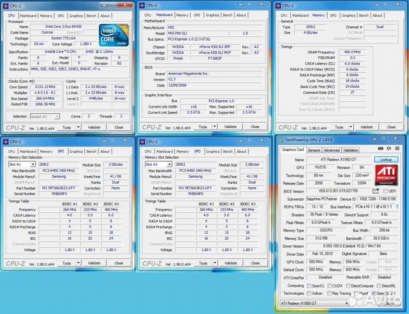Click Validate in the Memory timings window
This screenshot has height=314, width=409.
(x=367, y=127)
